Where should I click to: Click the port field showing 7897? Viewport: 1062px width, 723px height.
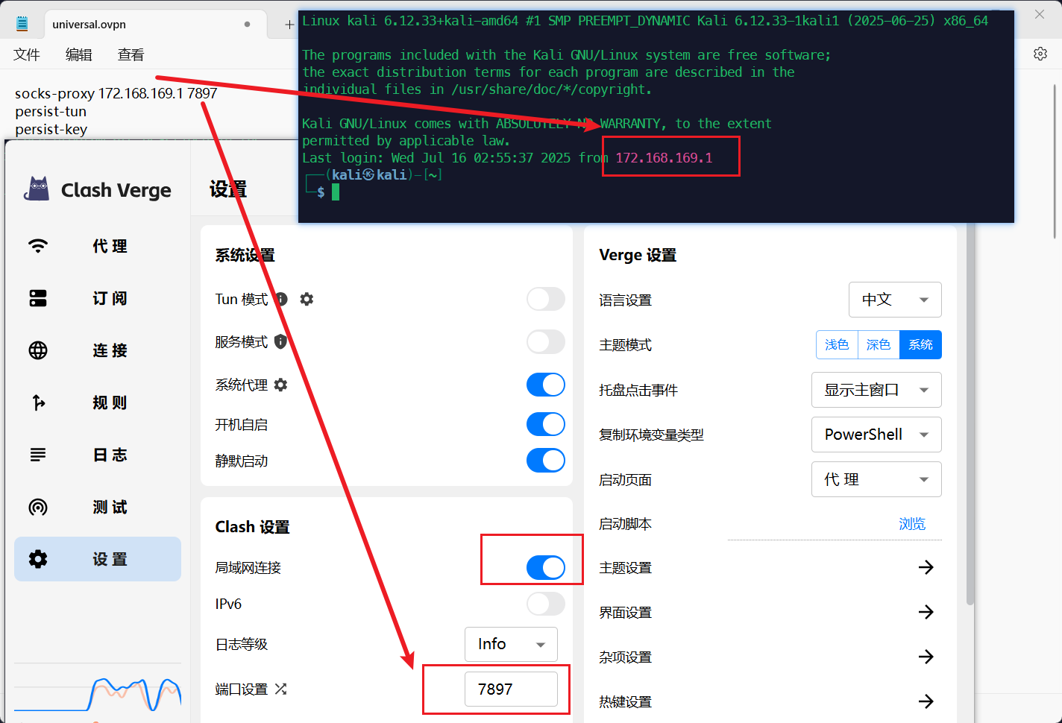click(511, 689)
